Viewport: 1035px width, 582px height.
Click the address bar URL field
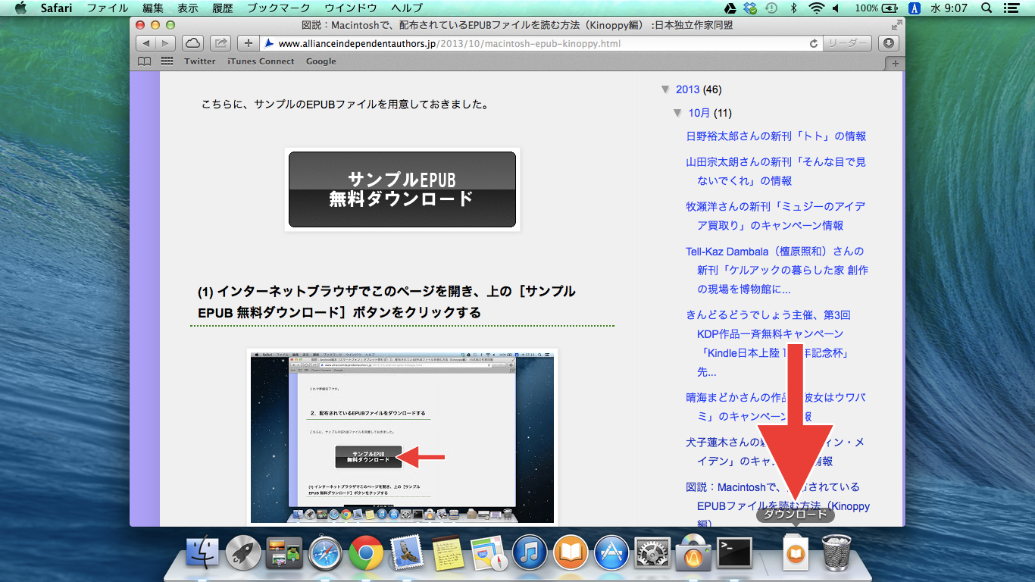539,43
